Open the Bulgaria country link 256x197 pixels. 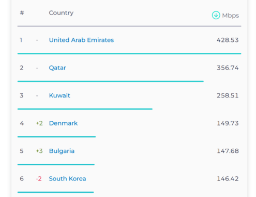pyautogui.click(x=62, y=151)
